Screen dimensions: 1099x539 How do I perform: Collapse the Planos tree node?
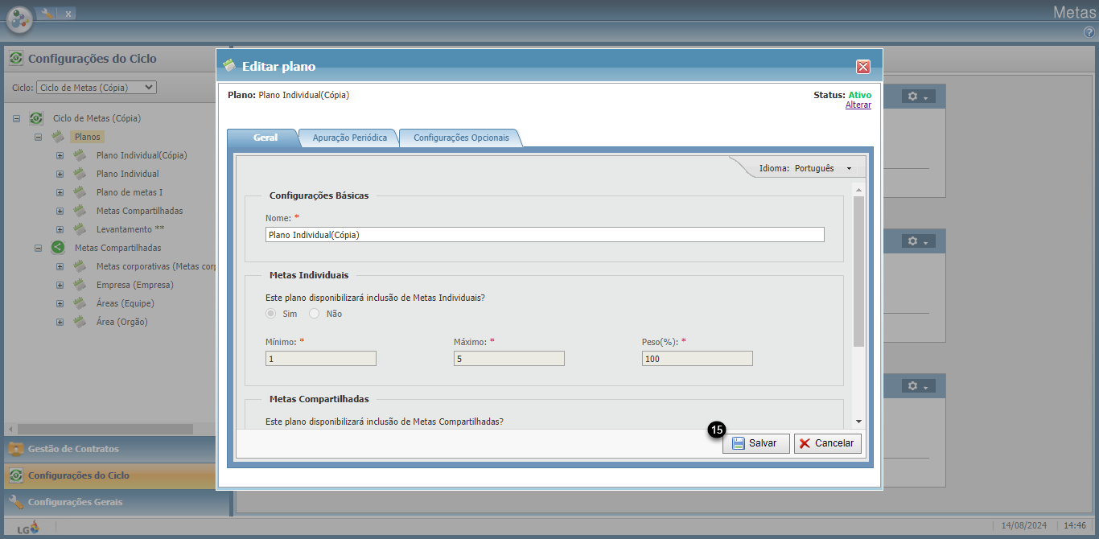38,137
